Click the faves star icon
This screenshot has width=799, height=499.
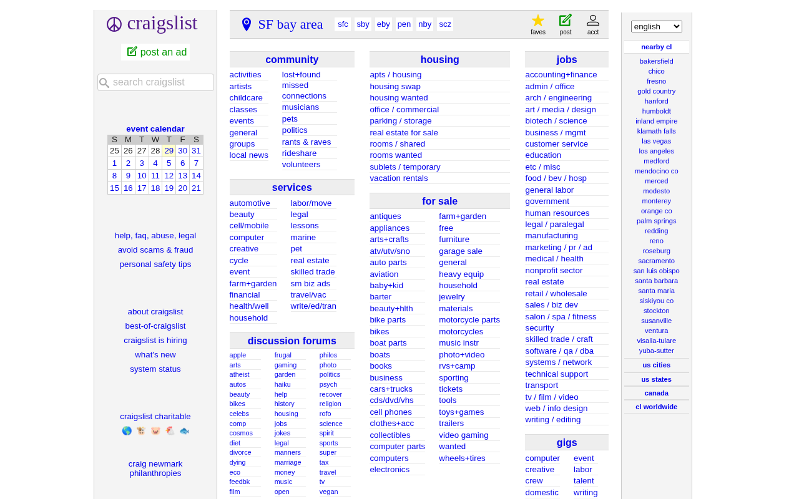(x=537, y=19)
